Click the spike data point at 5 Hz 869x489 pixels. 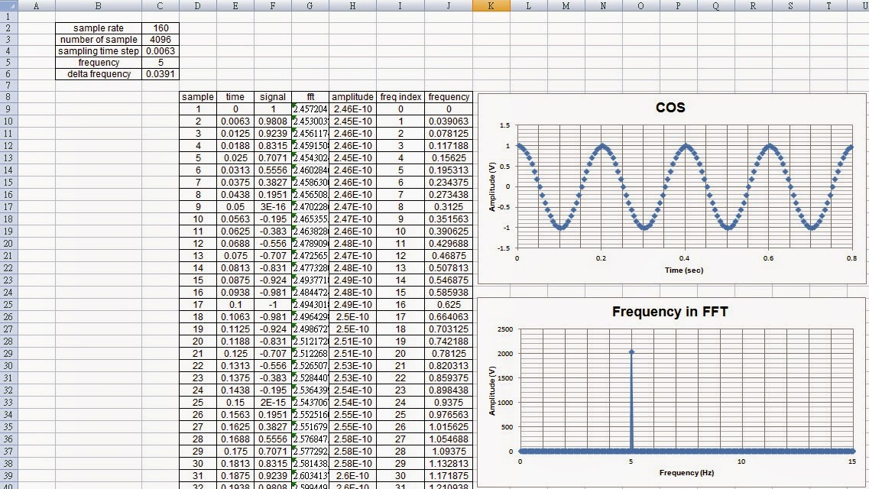(x=633, y=351)
